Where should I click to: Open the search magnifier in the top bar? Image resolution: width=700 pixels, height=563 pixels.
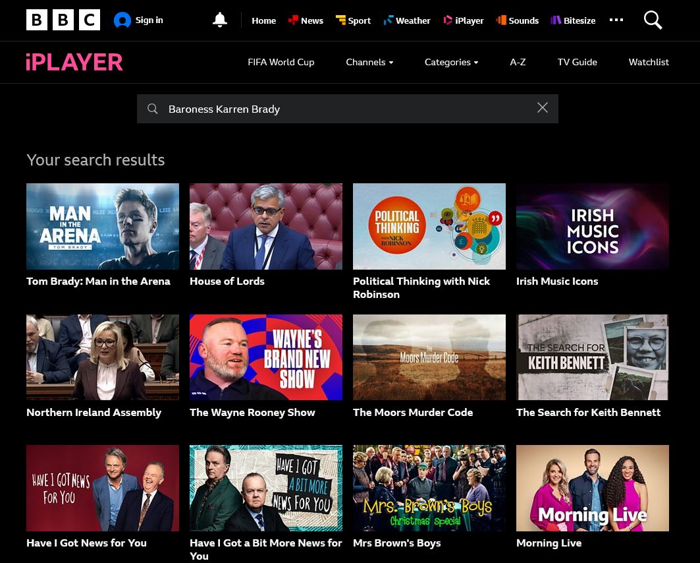(653, 20)
